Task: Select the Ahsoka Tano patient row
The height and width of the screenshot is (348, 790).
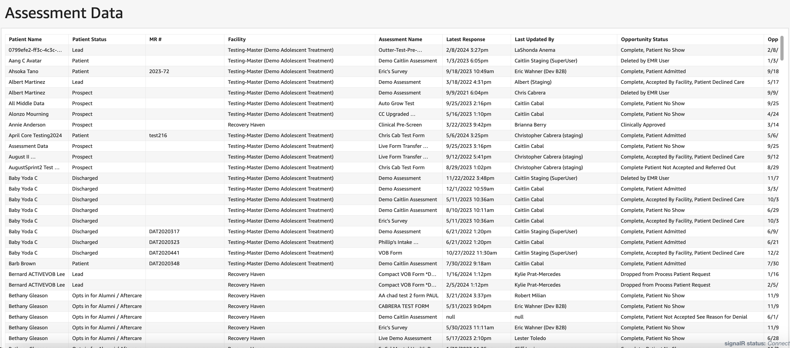Action: [23, 71]
